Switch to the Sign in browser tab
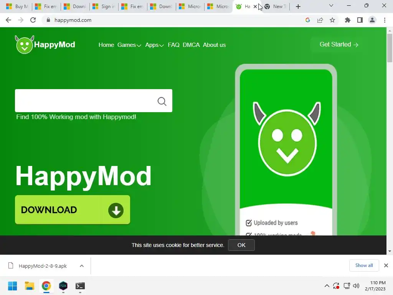Image resolution: width=393 pixels, height=295 pixels. click(x=104, y=7)
